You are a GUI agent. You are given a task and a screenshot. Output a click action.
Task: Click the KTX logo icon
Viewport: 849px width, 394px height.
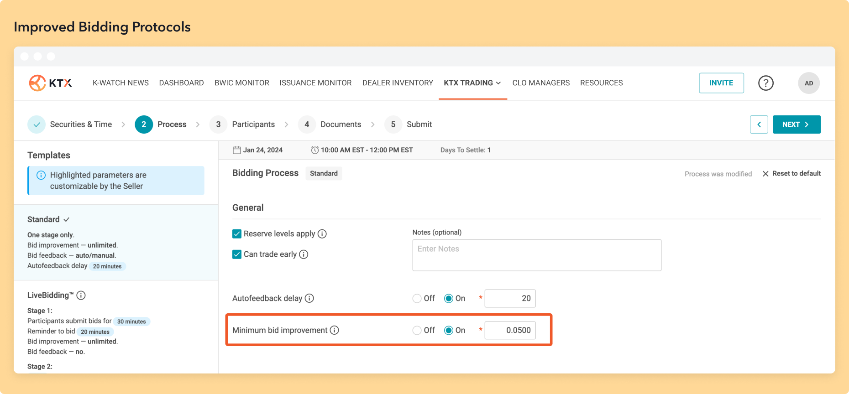37,83
